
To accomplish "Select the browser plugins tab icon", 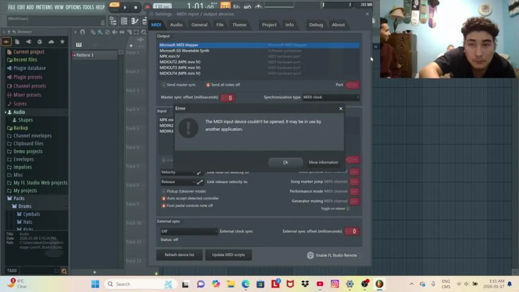I will (x=28, y=41).
